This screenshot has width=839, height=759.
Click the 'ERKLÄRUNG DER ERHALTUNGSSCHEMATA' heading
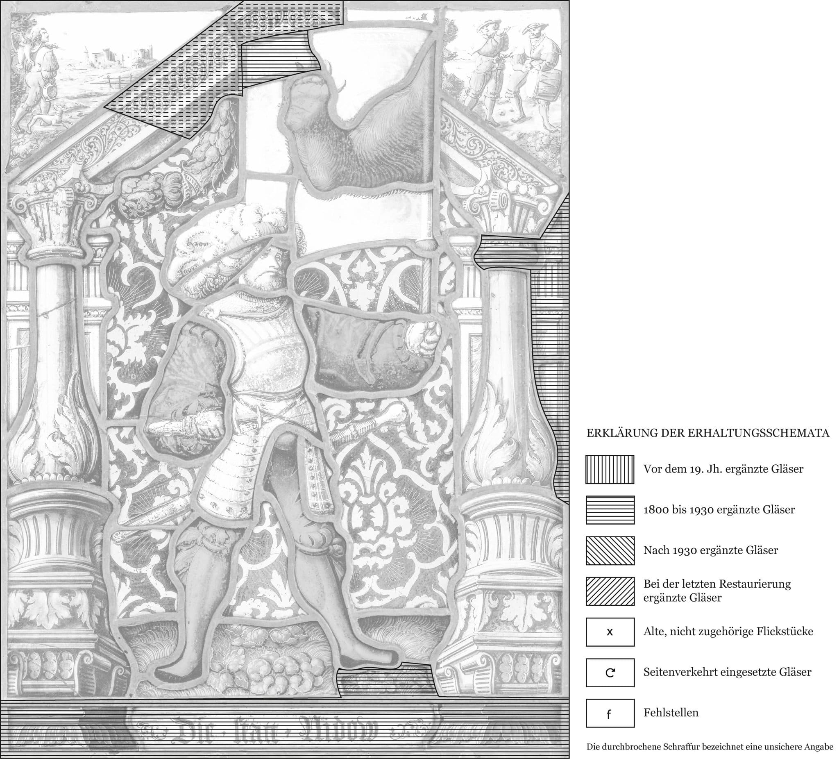pos(707,433)
